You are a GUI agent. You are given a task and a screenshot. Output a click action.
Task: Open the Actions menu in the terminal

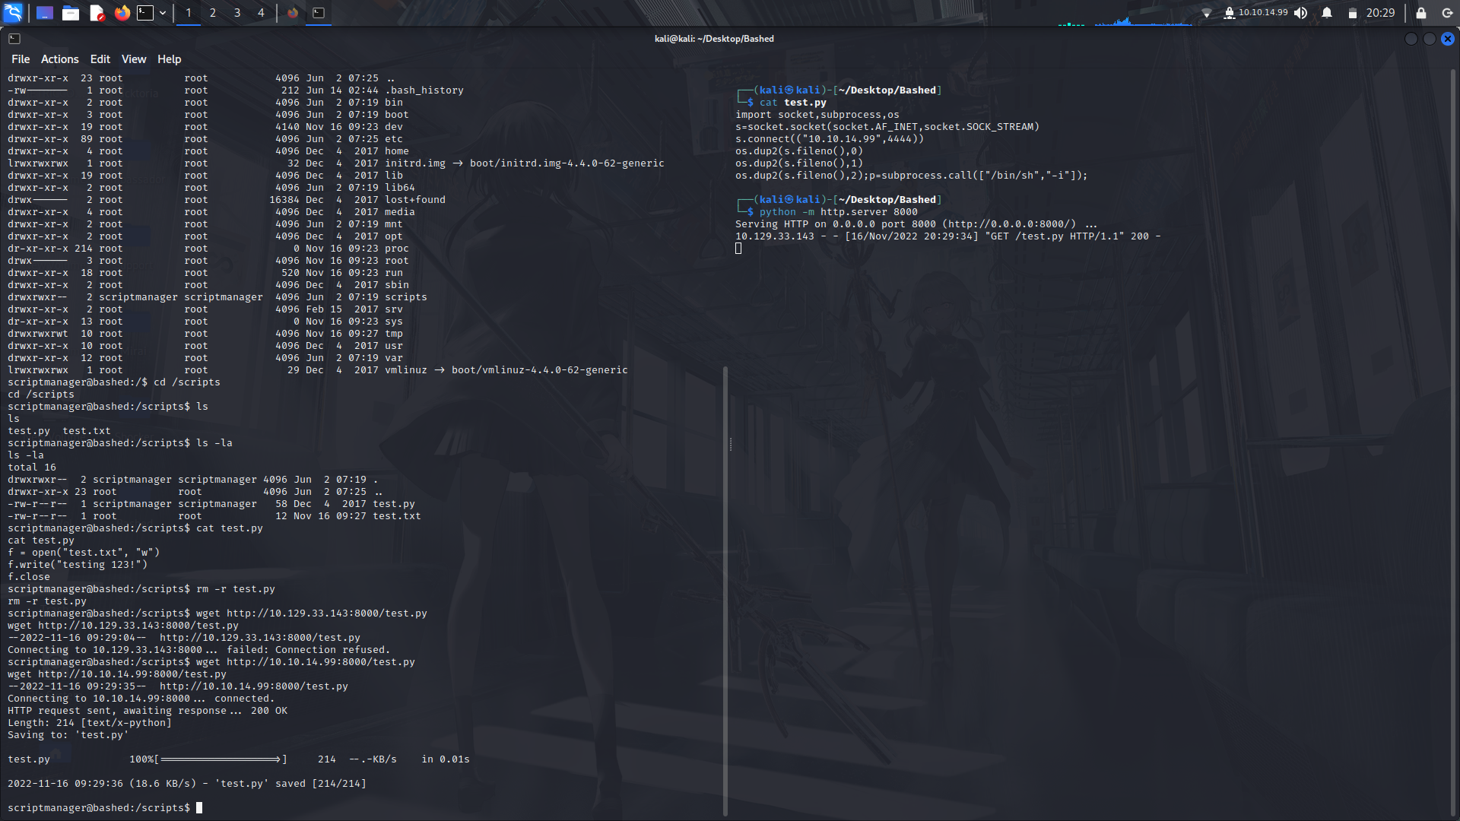[59, 59]
